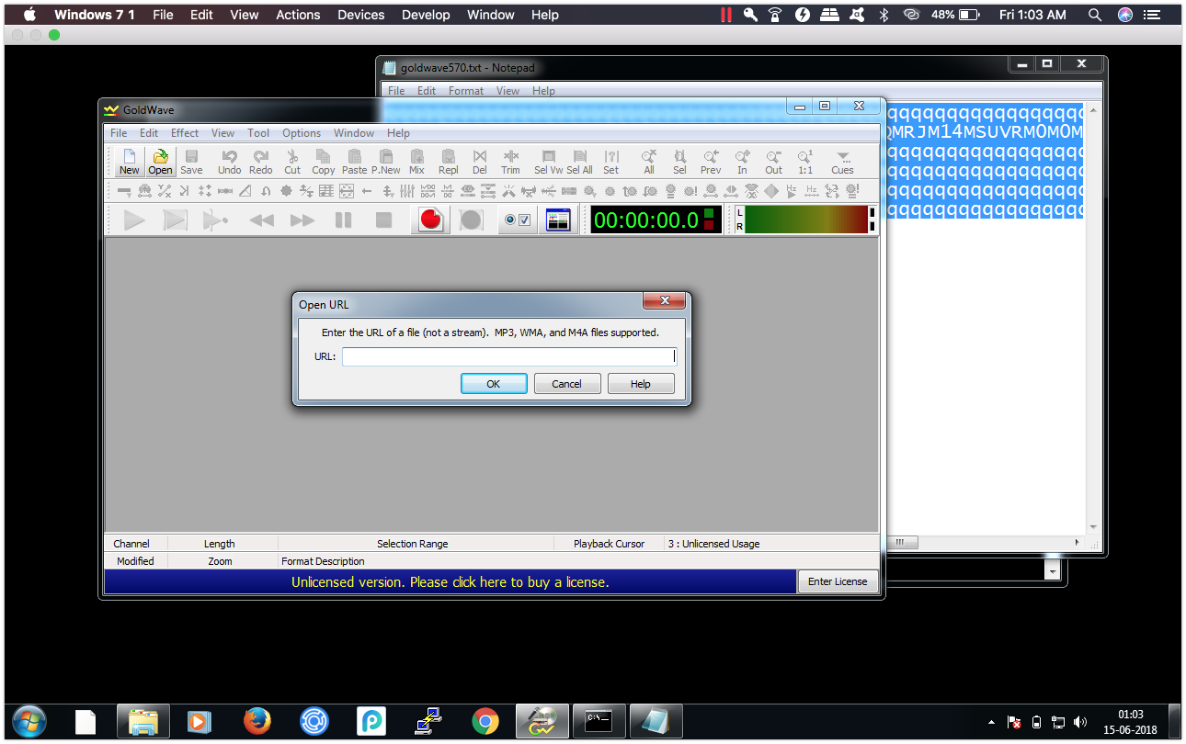This screenshot has width=1186, height=744.
Task: Click the control window display icon
Action: 558,220
